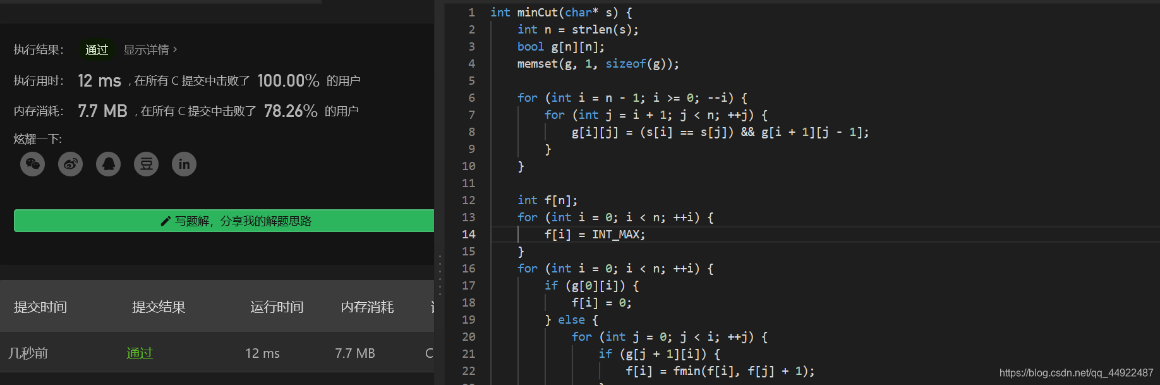The image size is (1160, 385).
Task: Click line number 22 in editor gutter
Action: [468, 371]
